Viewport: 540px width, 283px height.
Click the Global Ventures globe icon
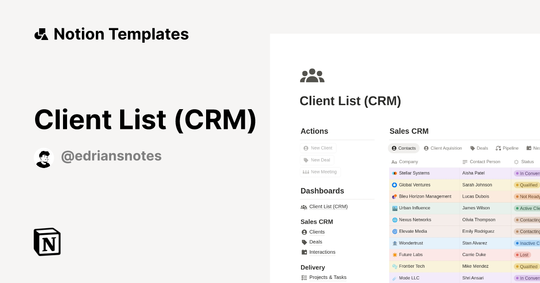point(395,185)
